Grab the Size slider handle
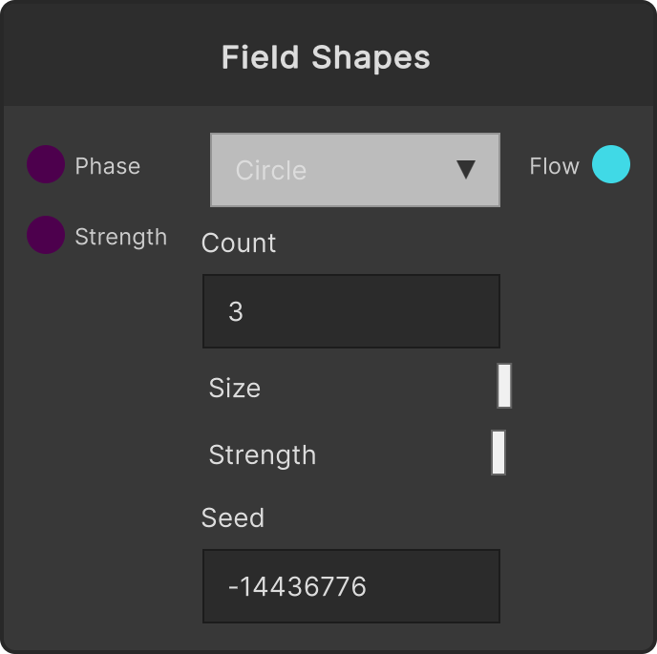Viewport: 657px width, 654px height. [x=504, y=386]
